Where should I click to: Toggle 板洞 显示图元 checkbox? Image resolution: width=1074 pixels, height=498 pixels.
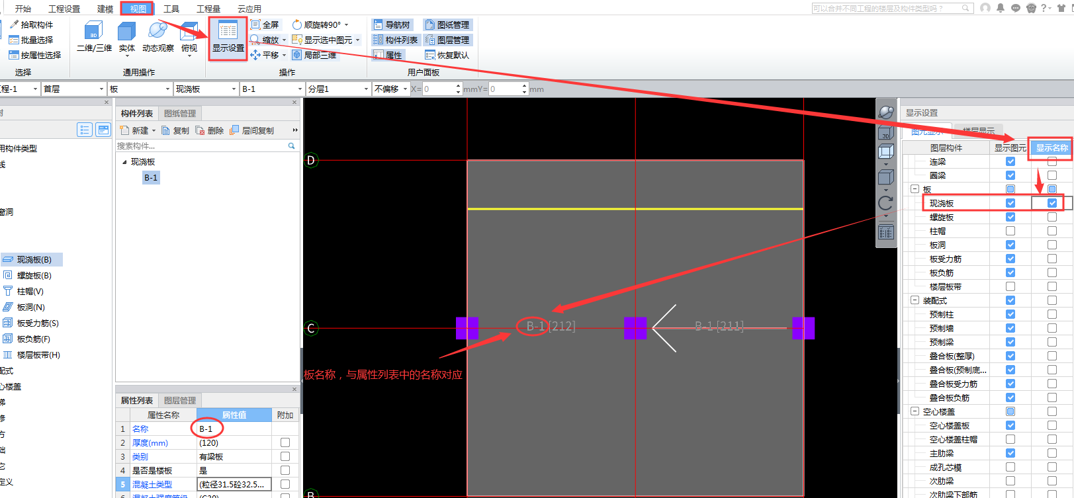point(1010,245)
